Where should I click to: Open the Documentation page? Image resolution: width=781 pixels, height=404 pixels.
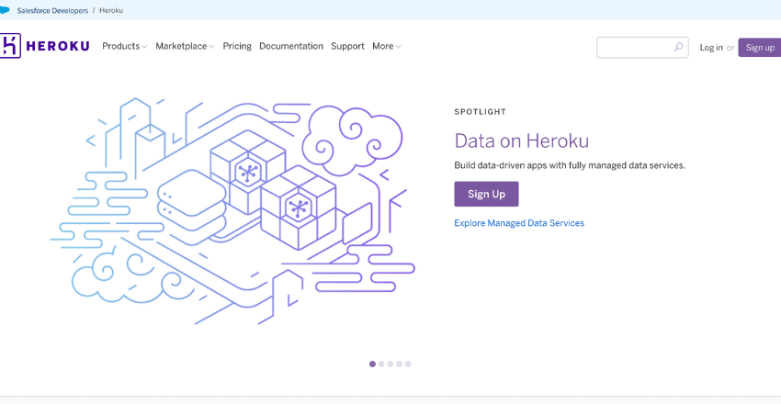(x=291, y=46)
